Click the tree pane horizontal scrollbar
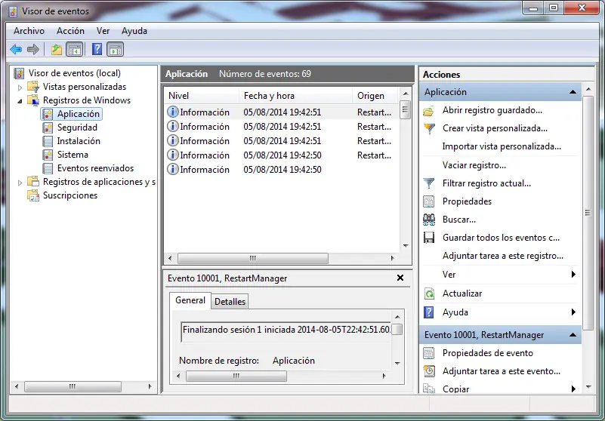605x421 pixels. point(73,386)
